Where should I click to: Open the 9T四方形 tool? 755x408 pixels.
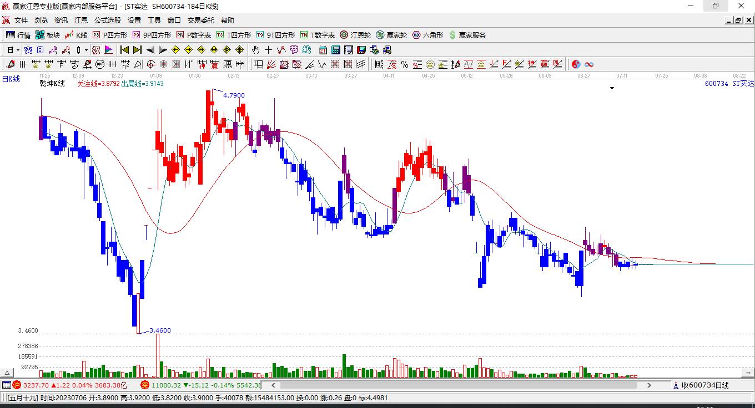[275, 35]
